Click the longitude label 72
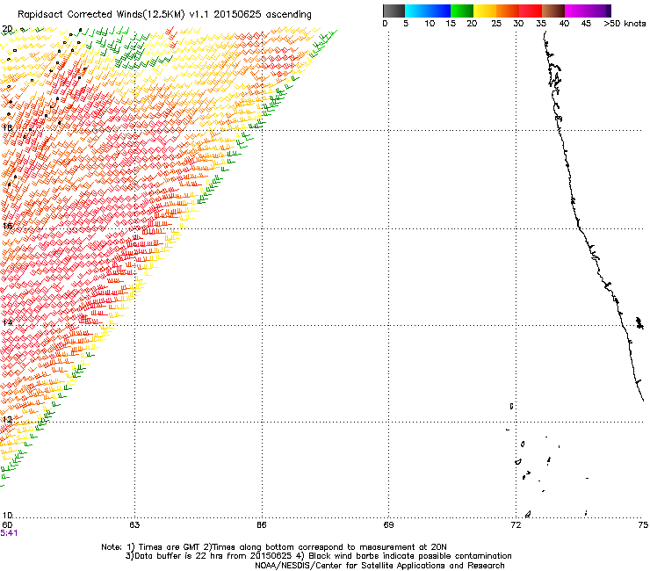 coord(516,525)
